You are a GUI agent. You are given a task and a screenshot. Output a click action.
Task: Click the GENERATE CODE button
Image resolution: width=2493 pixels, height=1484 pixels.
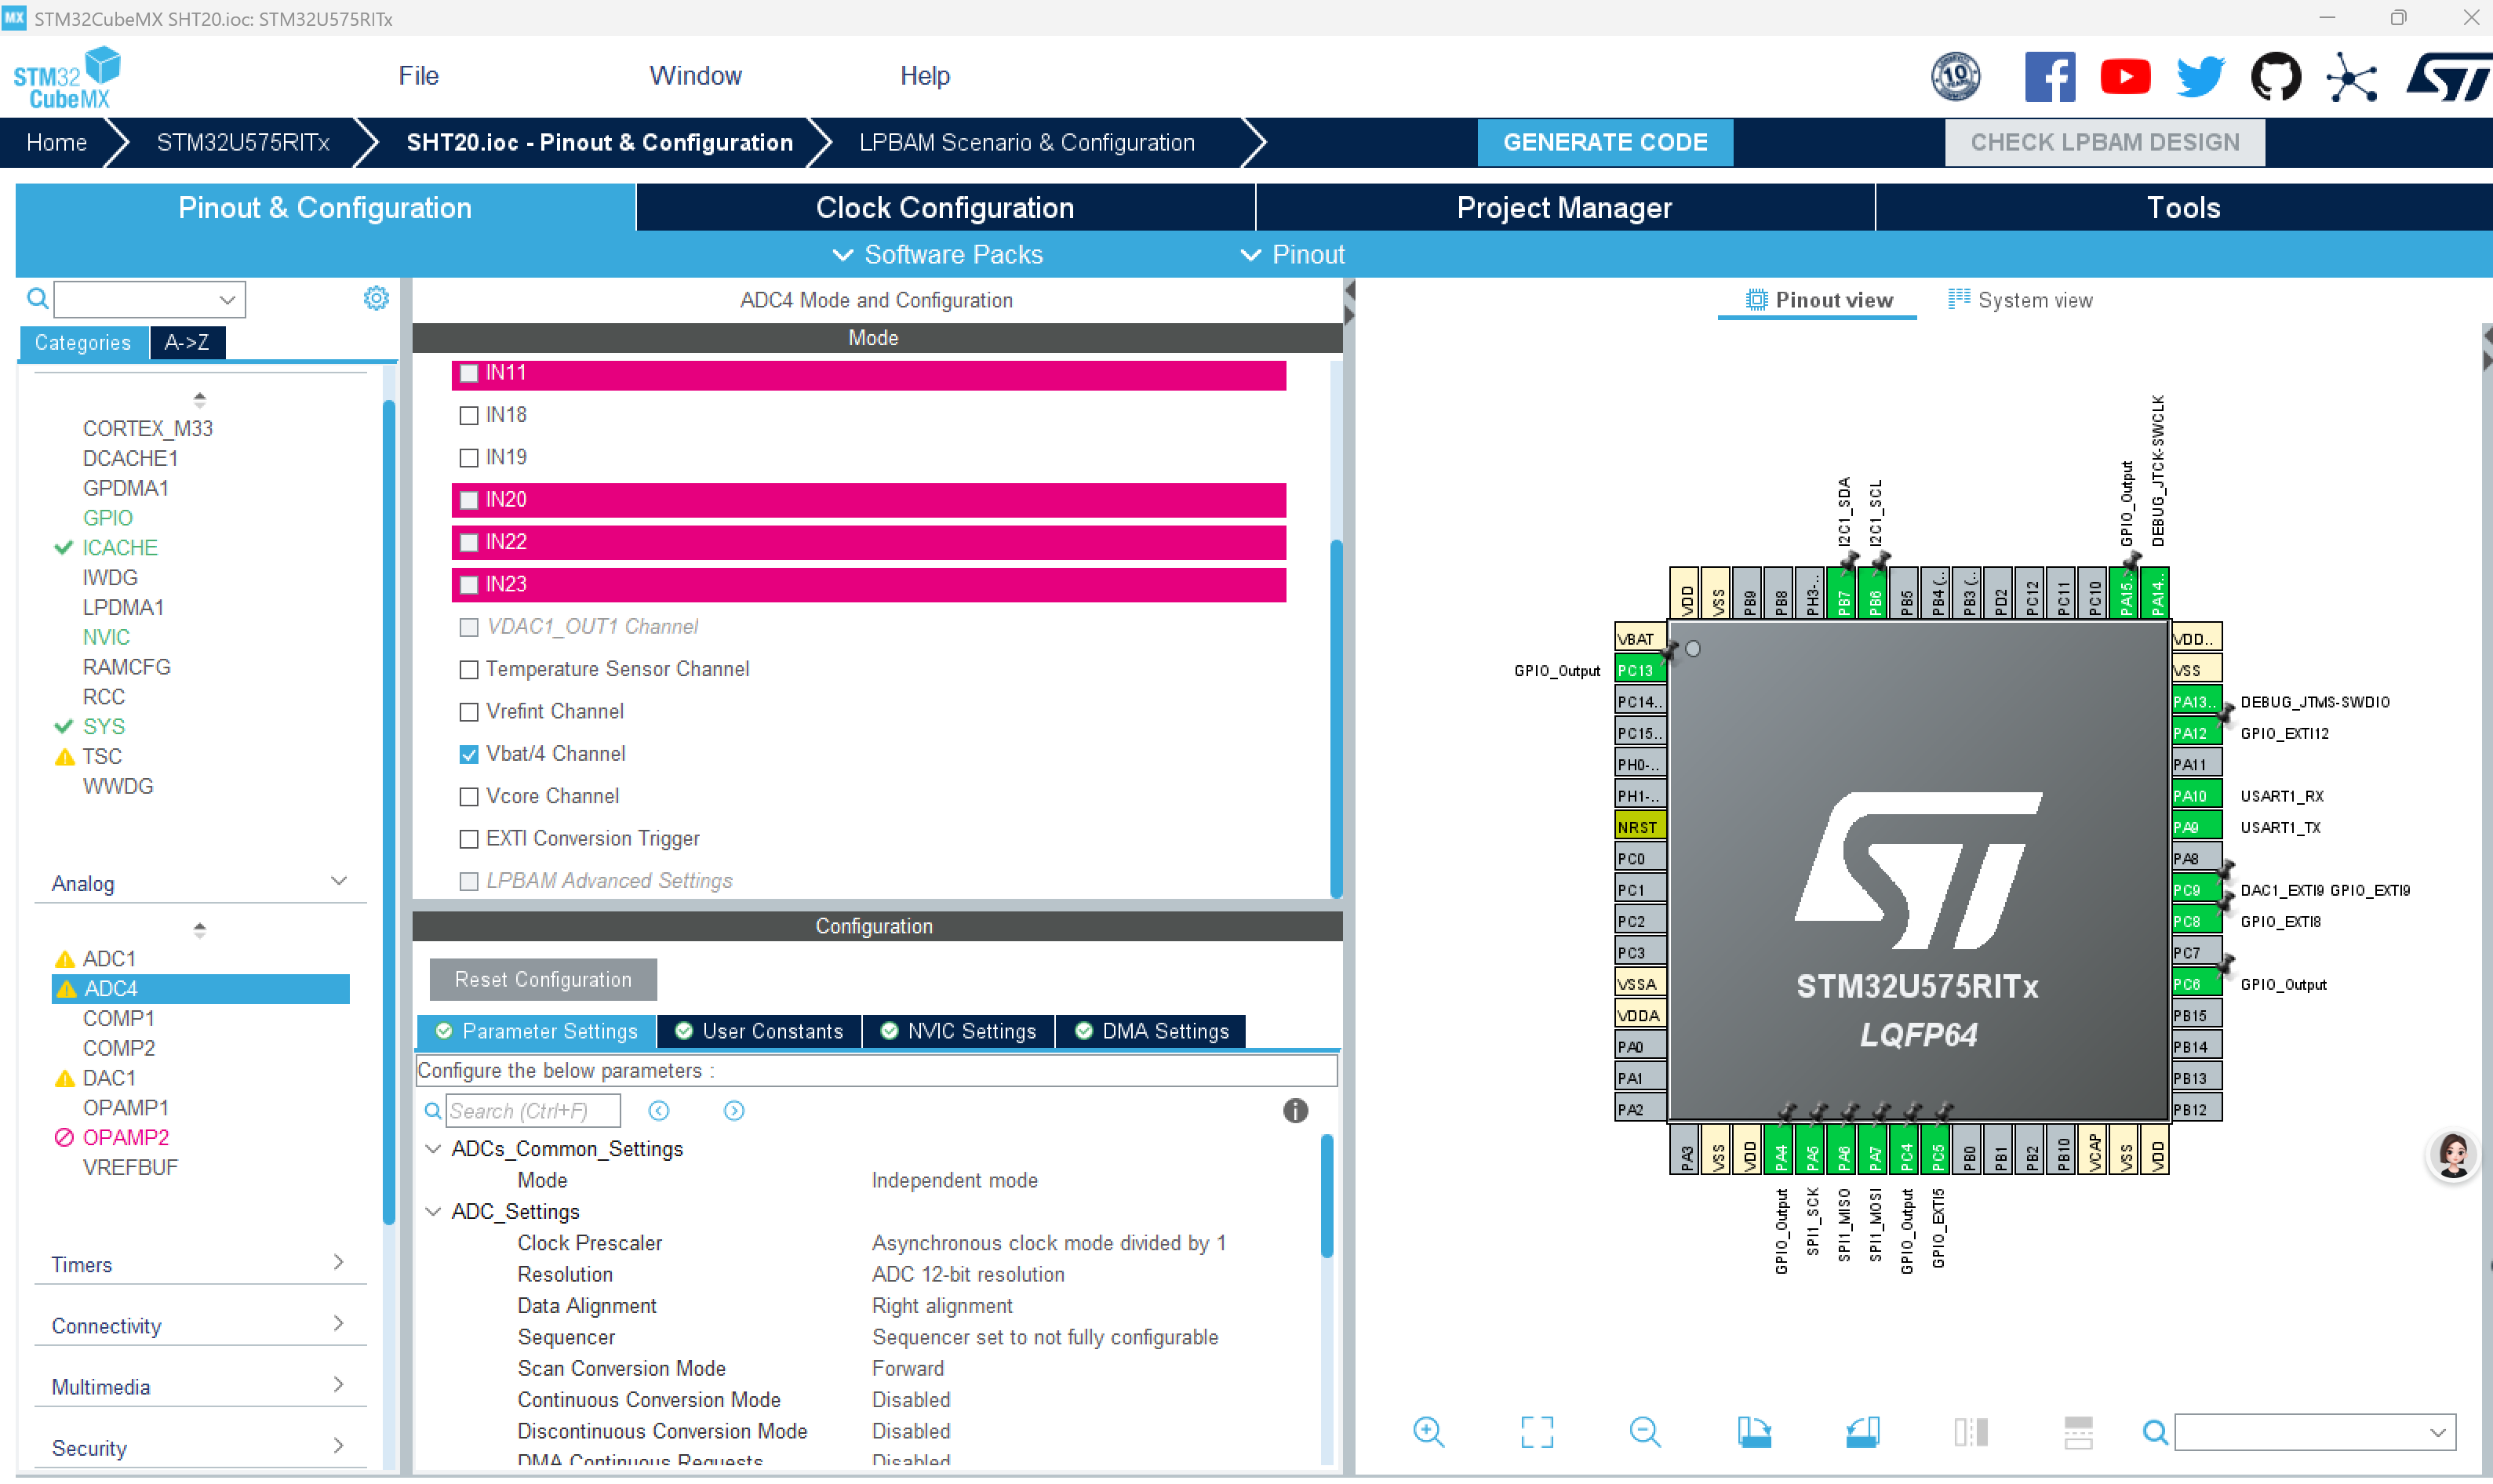point(1604,142)
